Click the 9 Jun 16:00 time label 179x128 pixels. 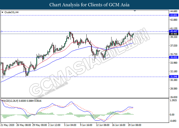(x=86, y=125)
